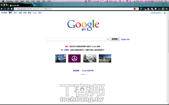Open the 影片 link in Google bar
The image size is (169, 105).
pyautogui.click(x=15, y=13)
